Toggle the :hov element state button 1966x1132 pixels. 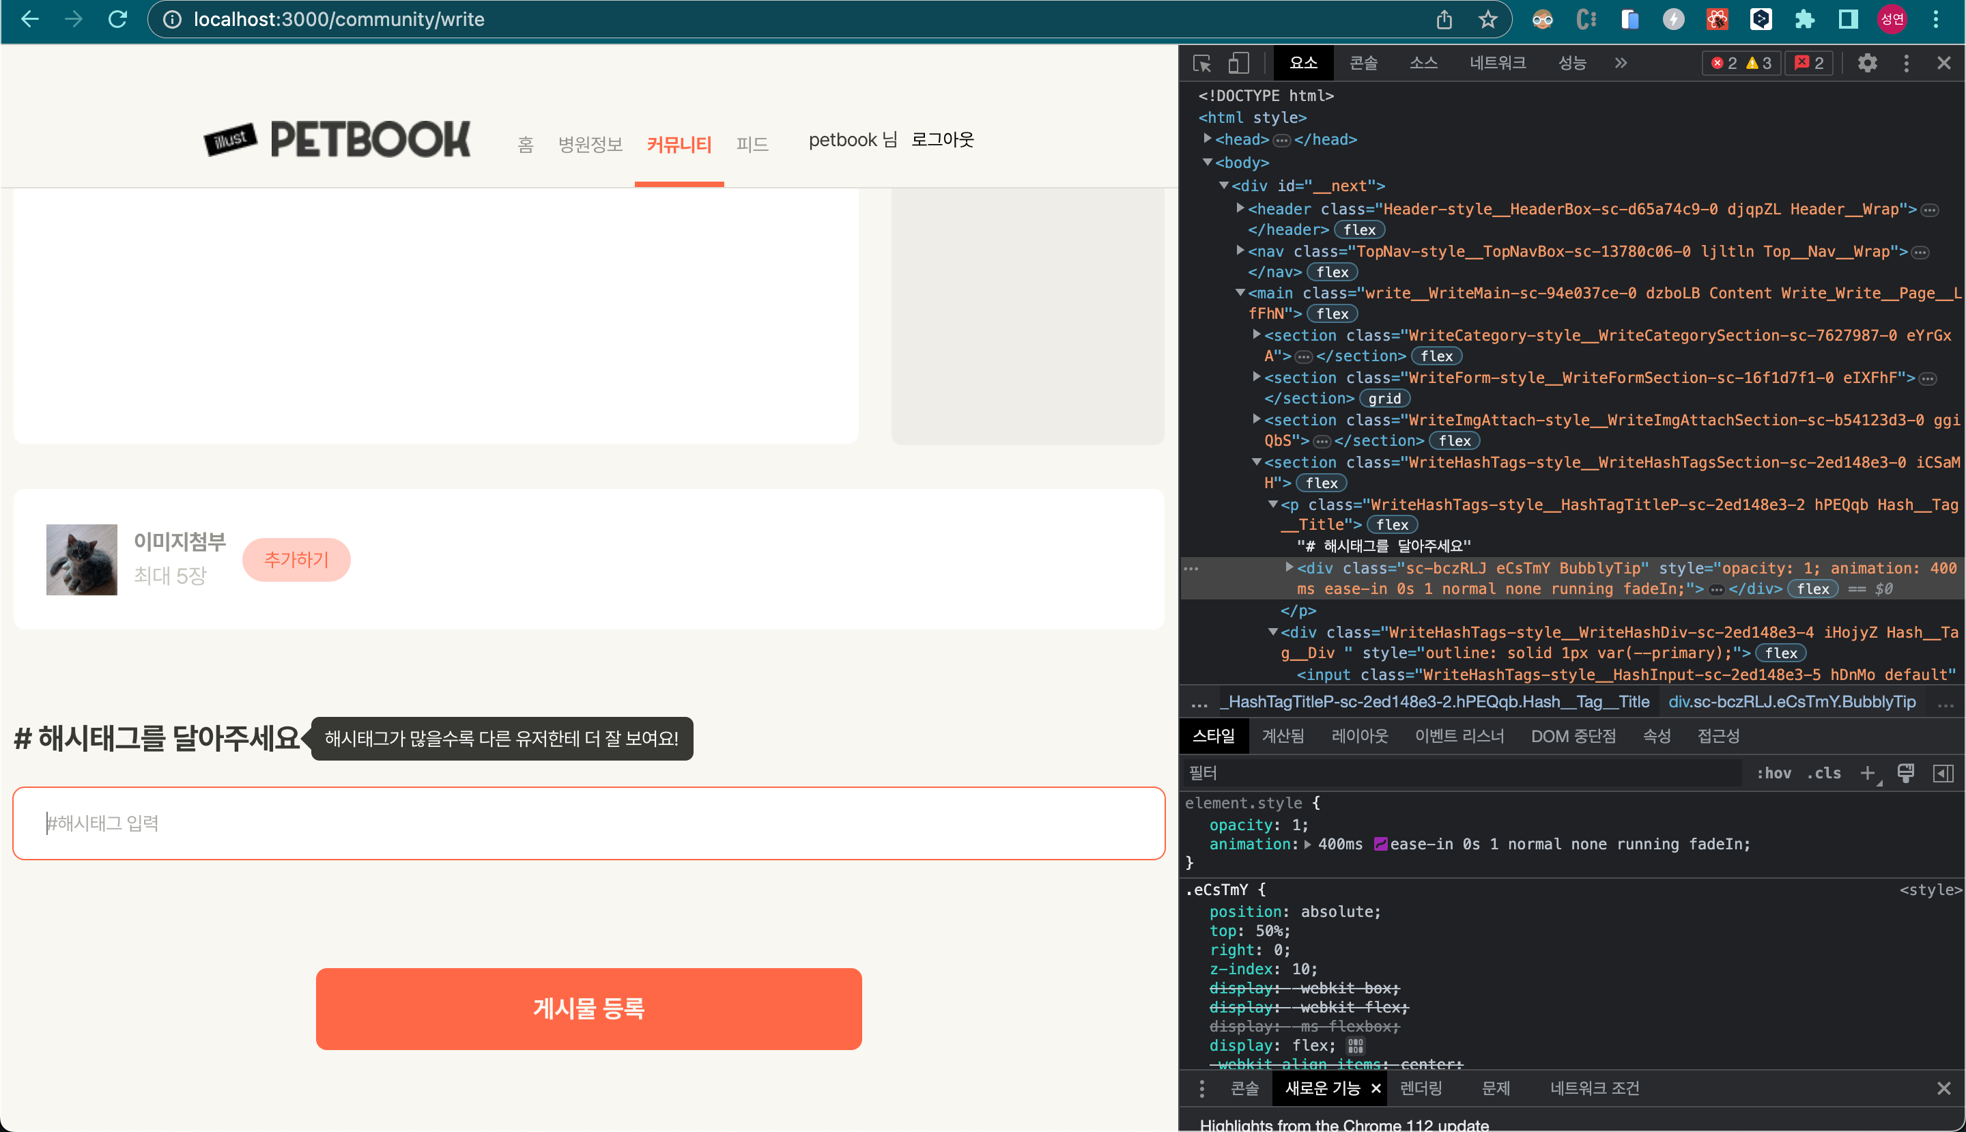click(1773, 773)
